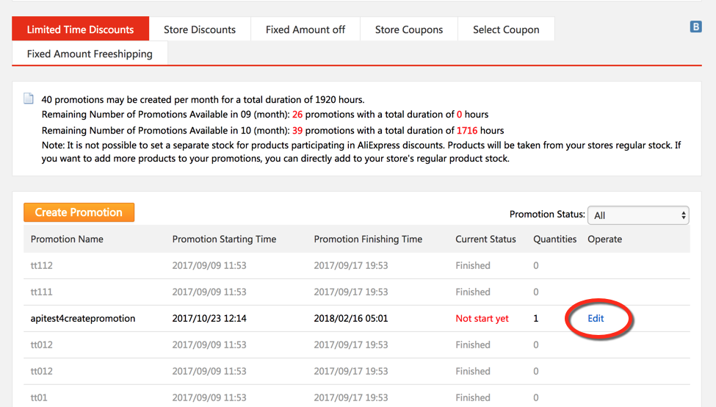Image resolution: width=716 pixels, height=407 pixels.
Task: Click the Promotion Name column header
Action: (x=67, y=239)
